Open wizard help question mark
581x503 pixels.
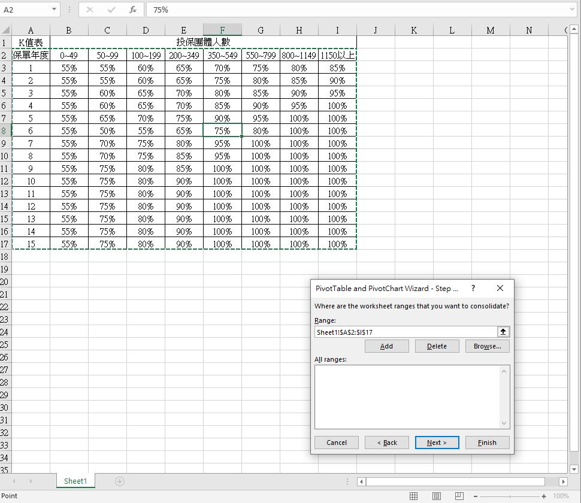point(473,288)
